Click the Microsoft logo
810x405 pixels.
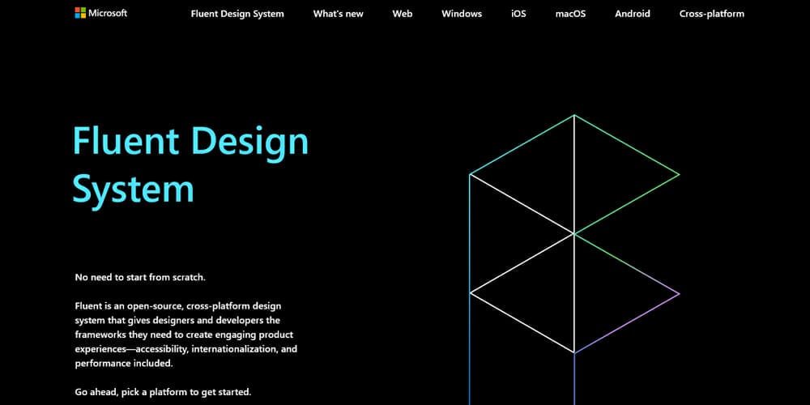(x=100, y=13)
